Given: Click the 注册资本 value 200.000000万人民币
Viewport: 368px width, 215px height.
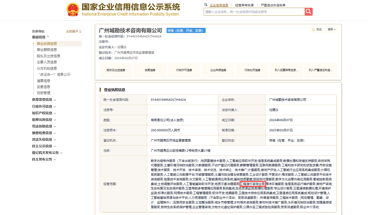Looking at the screenshot, I should [165, 130].
